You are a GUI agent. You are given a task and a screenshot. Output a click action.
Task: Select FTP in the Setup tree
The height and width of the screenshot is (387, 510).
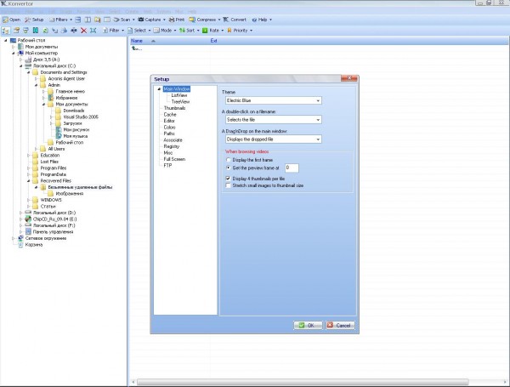point(167,165)
